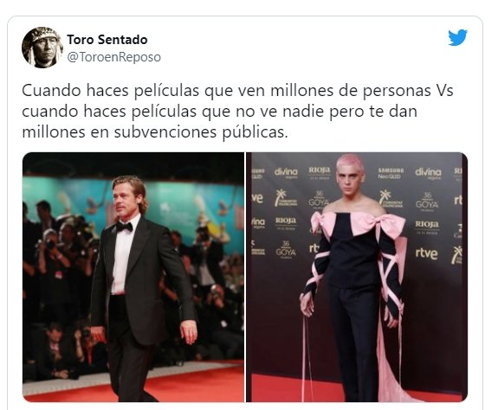
Task: Visit the @ToroenReposo handle link
Action: (x=113, y=57)
